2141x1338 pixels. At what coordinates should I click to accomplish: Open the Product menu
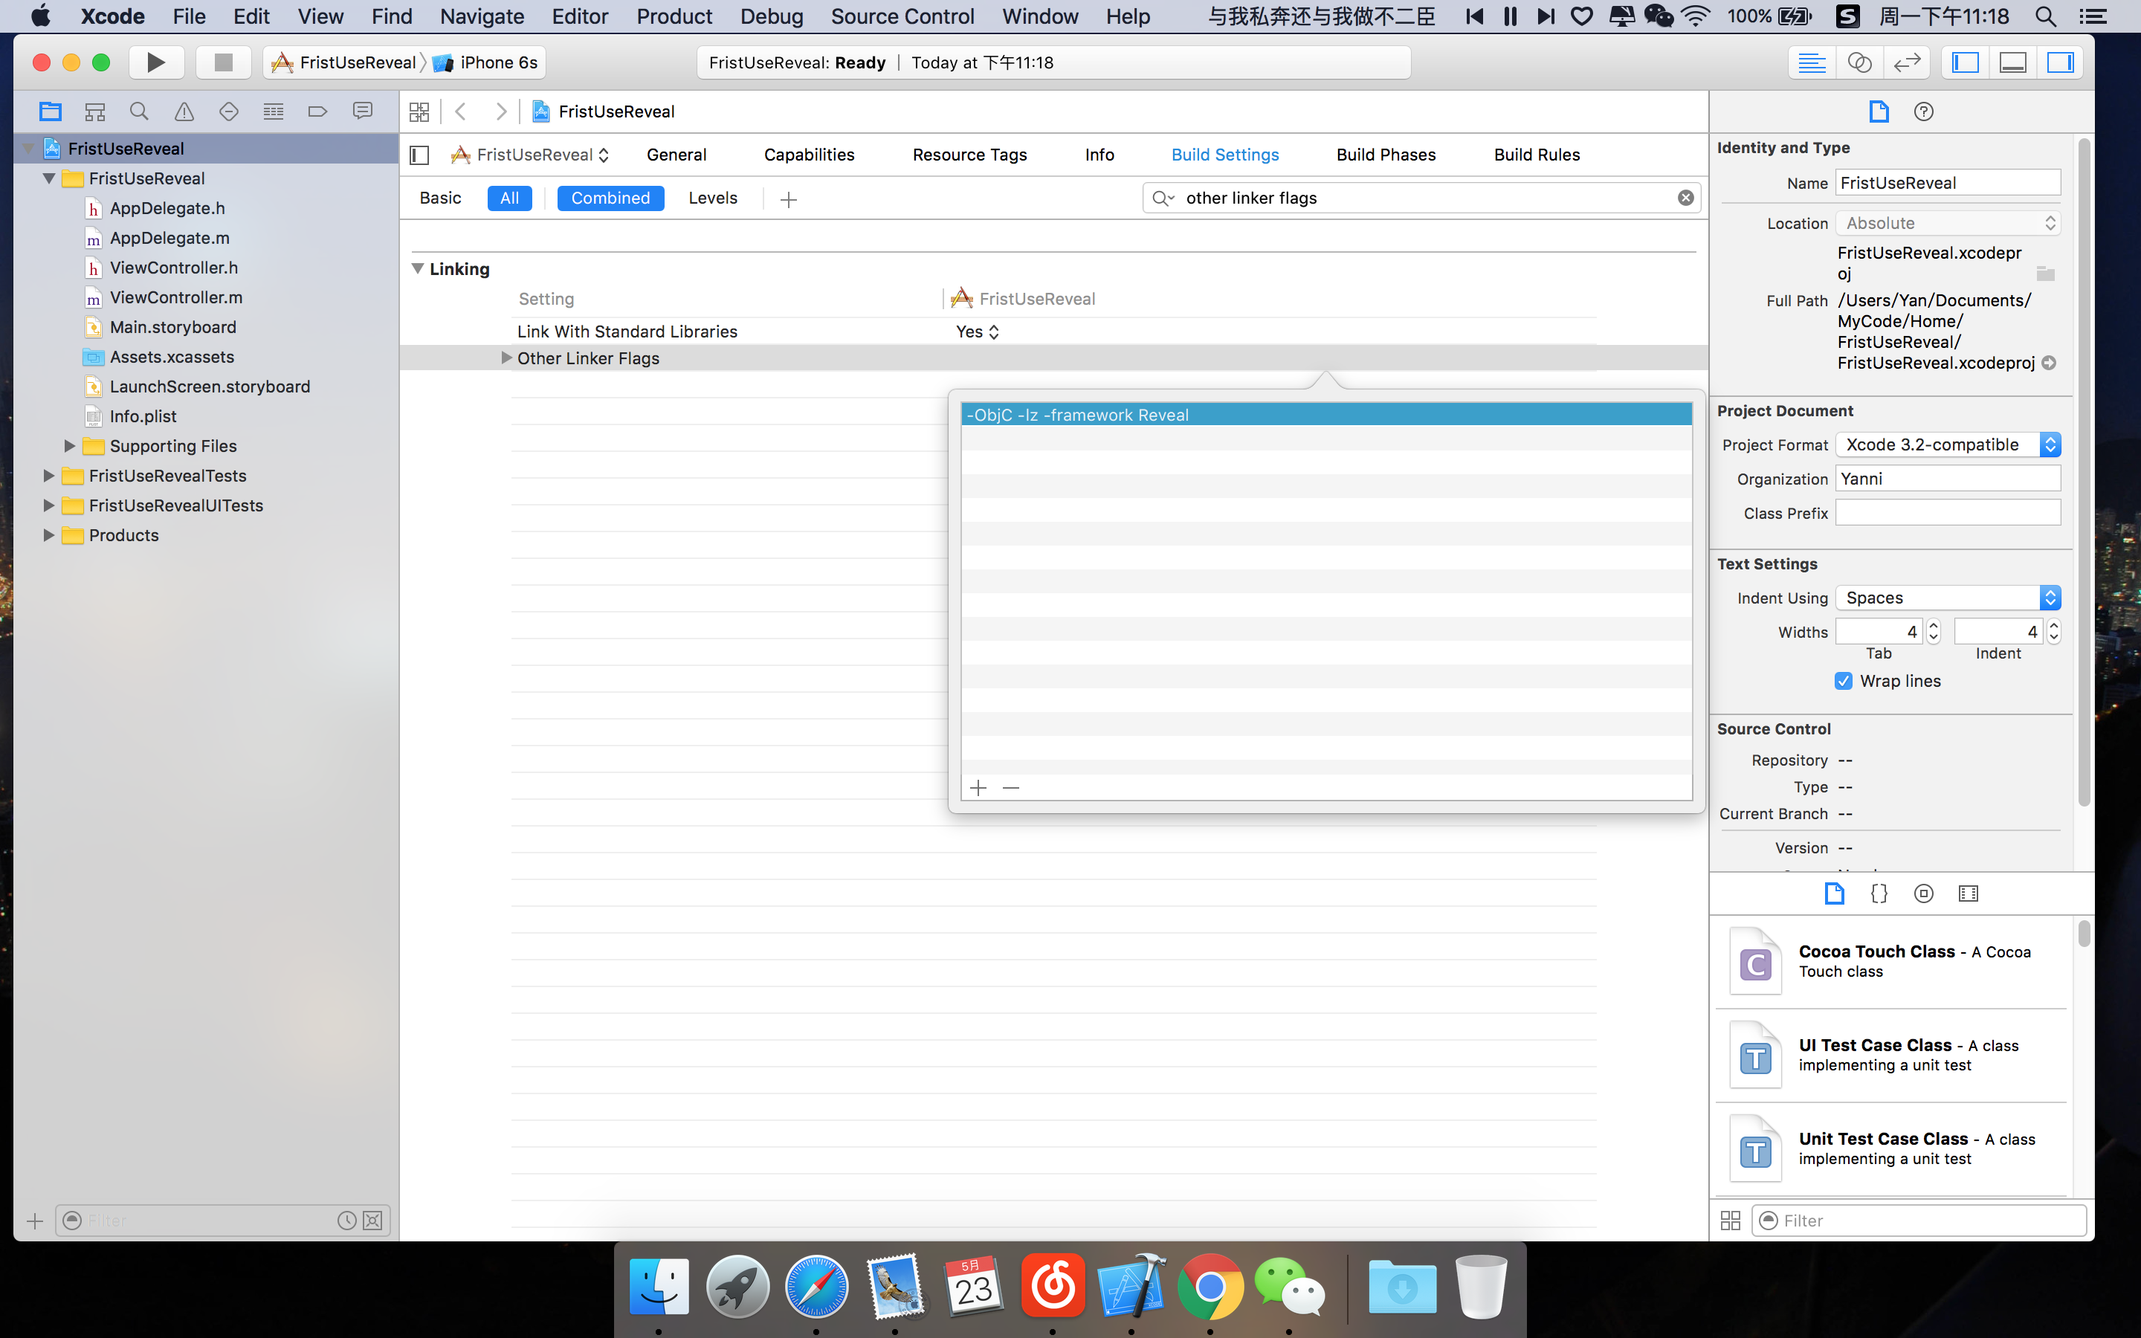click(674, 16)
